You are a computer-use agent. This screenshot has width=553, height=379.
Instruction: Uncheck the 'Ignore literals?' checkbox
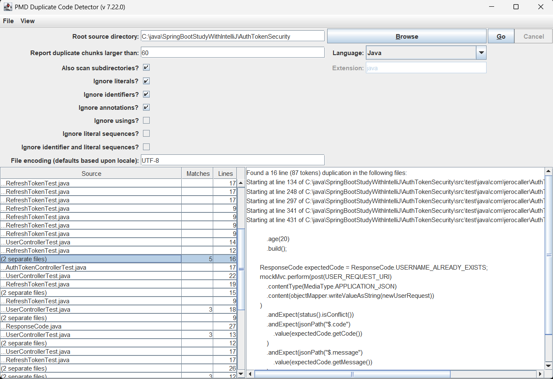coord(146,81)
